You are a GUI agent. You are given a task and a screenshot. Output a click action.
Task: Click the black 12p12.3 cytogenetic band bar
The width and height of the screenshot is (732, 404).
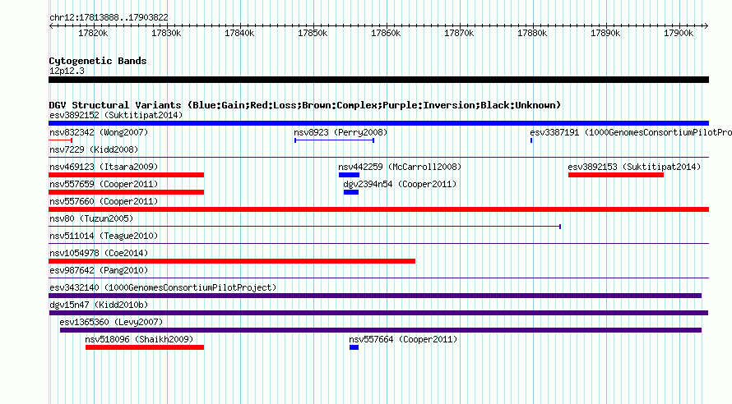click(378, 80)
